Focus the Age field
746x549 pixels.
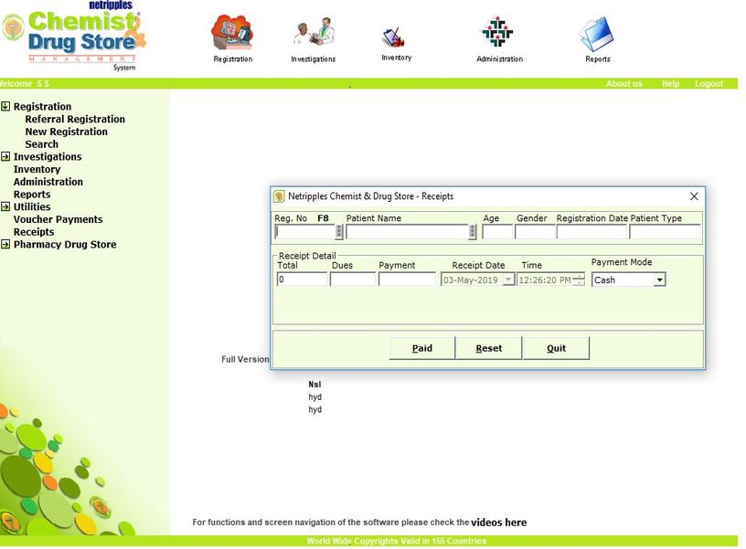(x=497, y=231)
